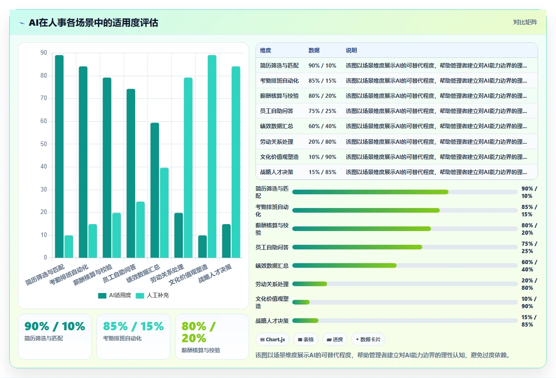Click the 90% / 10% data card

pyautogui.click(x=55, y=336)
